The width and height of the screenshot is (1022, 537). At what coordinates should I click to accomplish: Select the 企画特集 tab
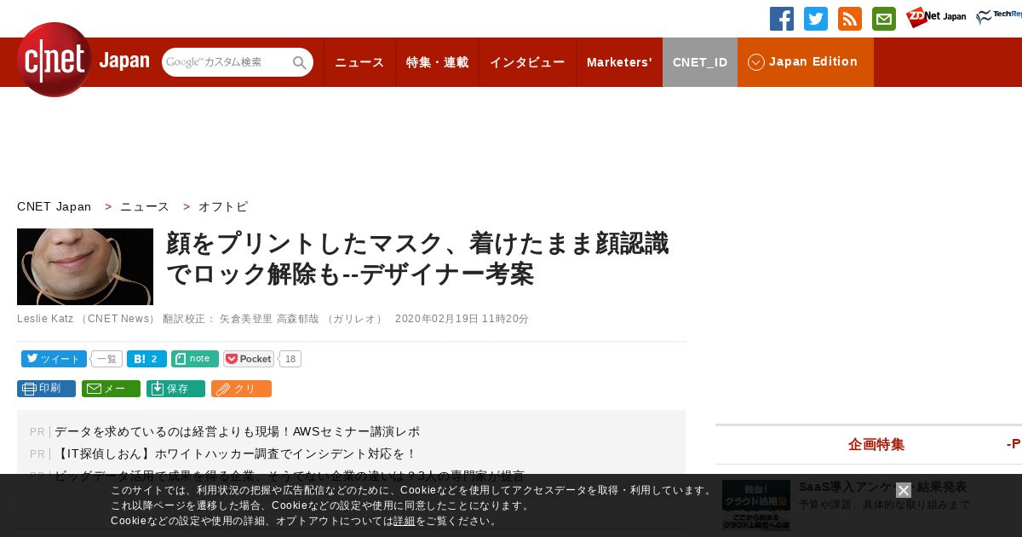(876, 444)
